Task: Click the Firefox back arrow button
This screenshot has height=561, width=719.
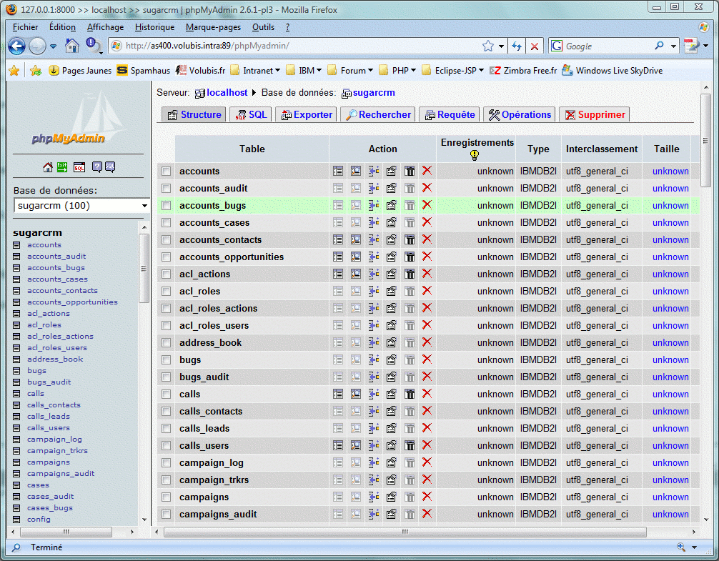Action: (x=17, y=46)
